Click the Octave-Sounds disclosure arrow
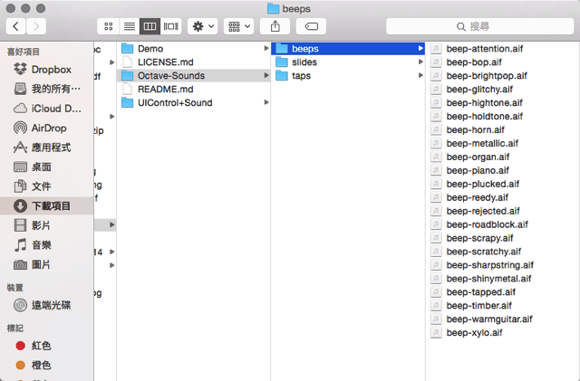 [x=266, y=75]
